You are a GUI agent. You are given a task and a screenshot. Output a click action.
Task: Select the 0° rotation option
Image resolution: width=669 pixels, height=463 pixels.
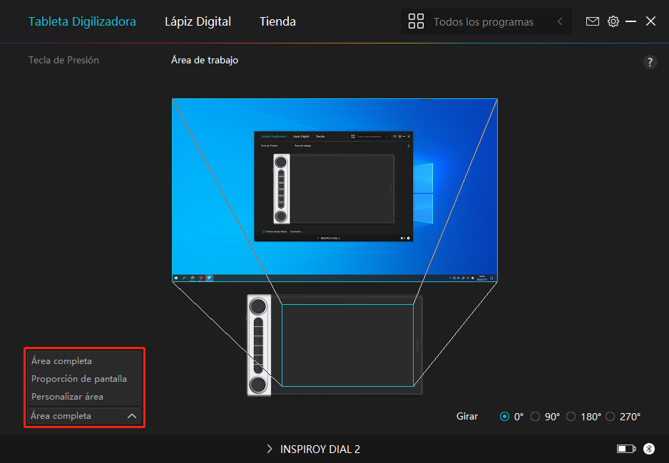point(505,417)
